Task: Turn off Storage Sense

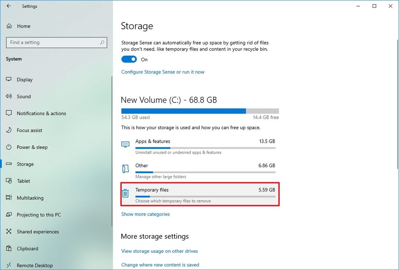Action: coord(129,59)
